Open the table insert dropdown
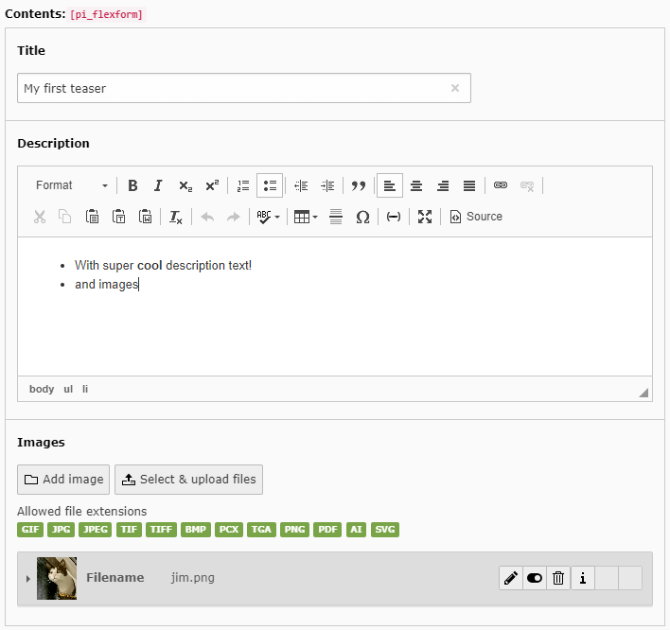Image resolution: width=670 pixels, height=630 pixels. pyautogui.click(x=305, y=217)
